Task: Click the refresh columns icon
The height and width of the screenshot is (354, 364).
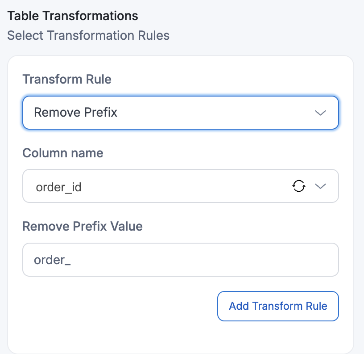Action: tap(299, 186)
